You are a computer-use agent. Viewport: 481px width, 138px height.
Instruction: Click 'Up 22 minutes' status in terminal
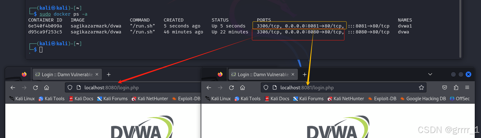click(x=230, y=32)
